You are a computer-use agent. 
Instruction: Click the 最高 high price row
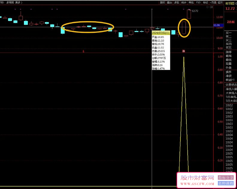point(229,56)
